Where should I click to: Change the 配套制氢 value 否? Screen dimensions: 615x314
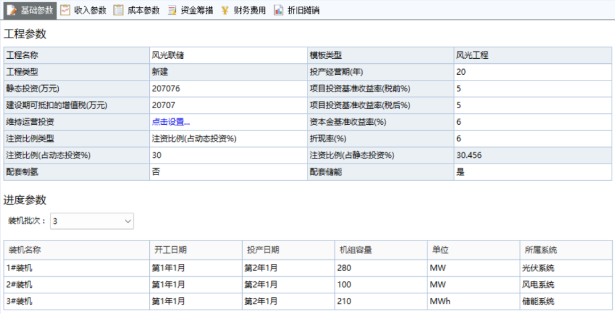pos(228,172)
